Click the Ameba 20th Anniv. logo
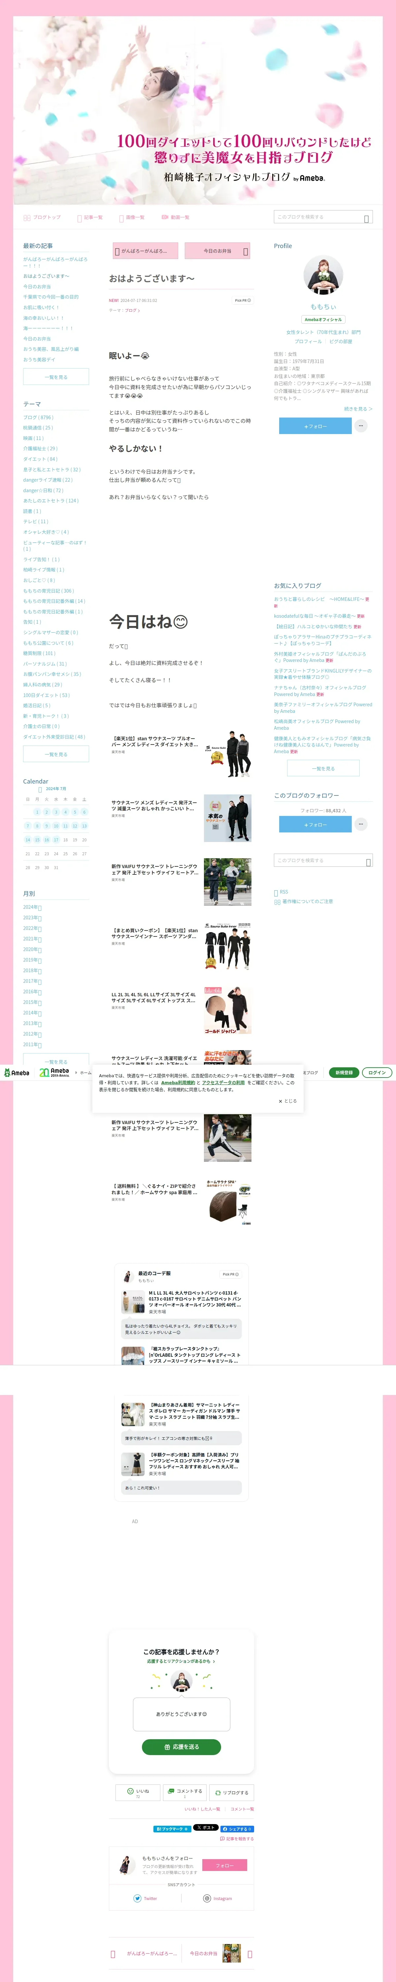396x1982 pixels. [54, 1073]
